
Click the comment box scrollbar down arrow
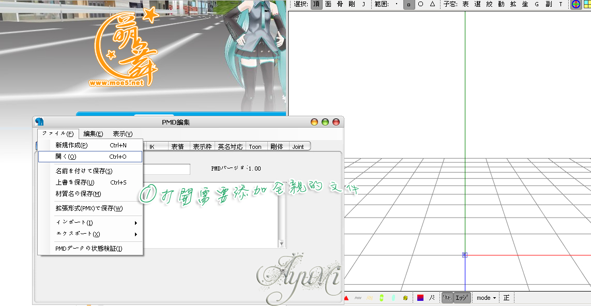coord(282,244)
